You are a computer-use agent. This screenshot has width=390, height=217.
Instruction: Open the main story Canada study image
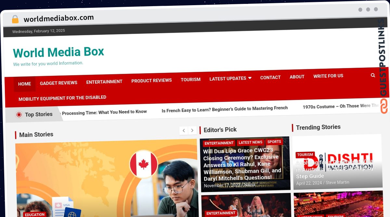click(x=106, y=178)
